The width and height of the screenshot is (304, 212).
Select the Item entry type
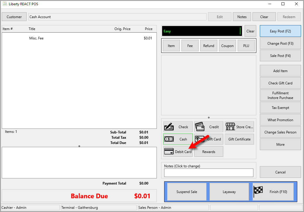[x=171, y=46]
